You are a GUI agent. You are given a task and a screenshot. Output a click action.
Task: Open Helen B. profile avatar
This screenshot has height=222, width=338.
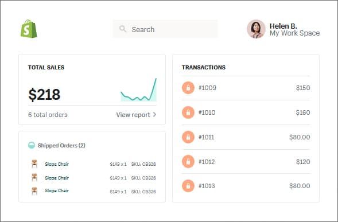(x=256, y=29)
